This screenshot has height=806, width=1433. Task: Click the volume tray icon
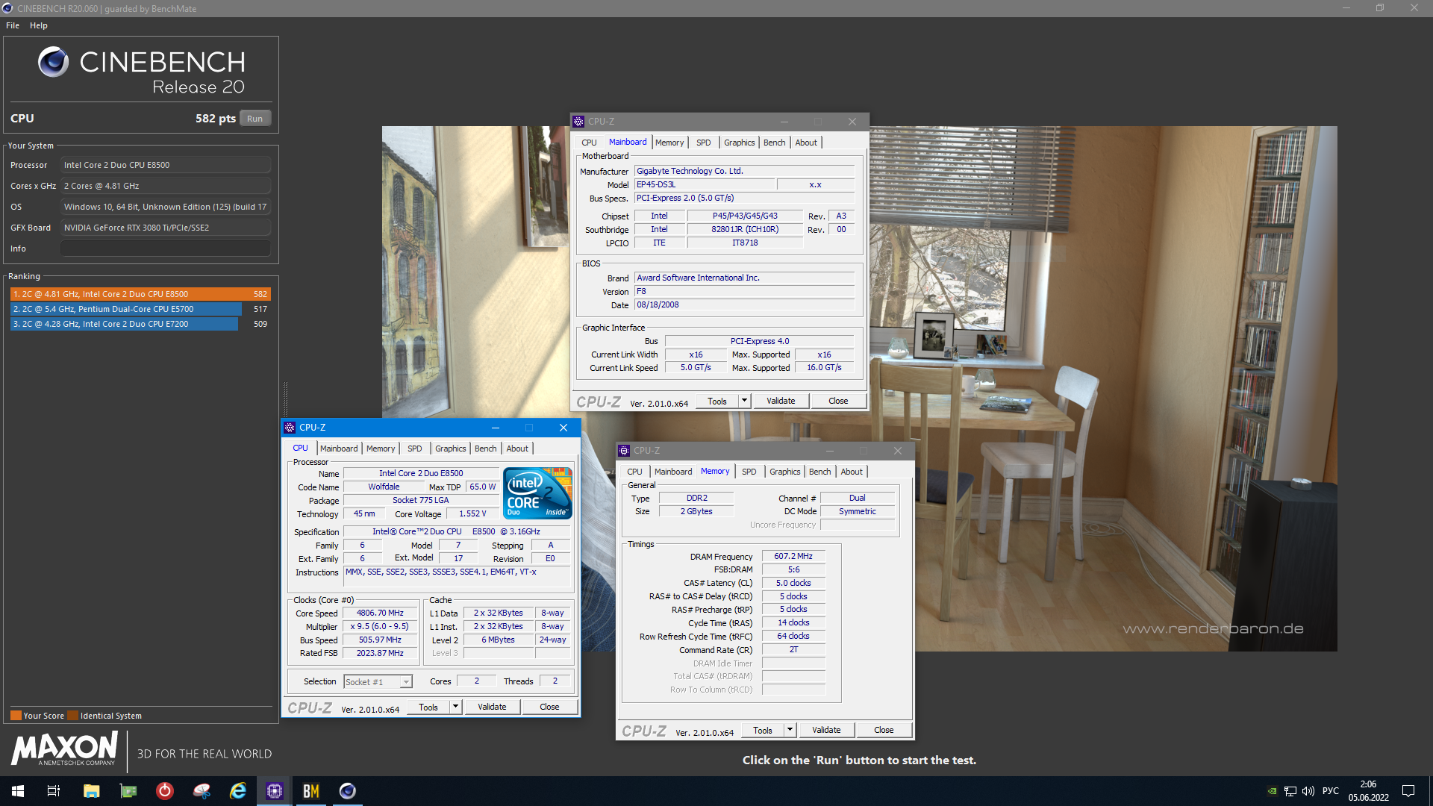(x=1308, y=791)
